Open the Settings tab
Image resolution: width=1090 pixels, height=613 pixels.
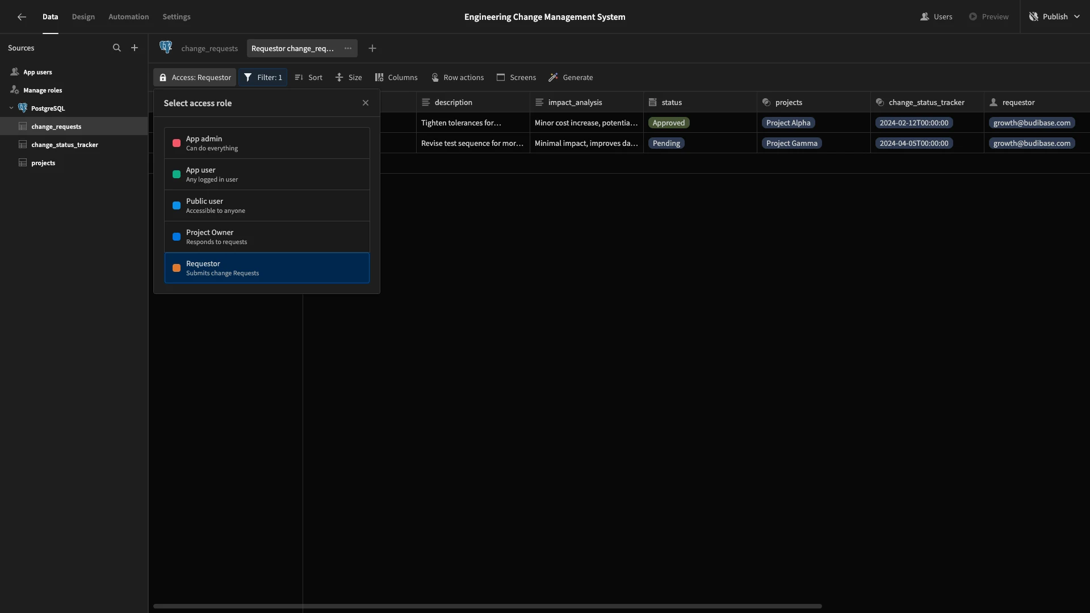[177, 17]
